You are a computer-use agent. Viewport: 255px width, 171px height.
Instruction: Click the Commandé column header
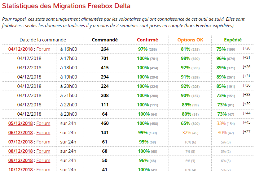105,40
